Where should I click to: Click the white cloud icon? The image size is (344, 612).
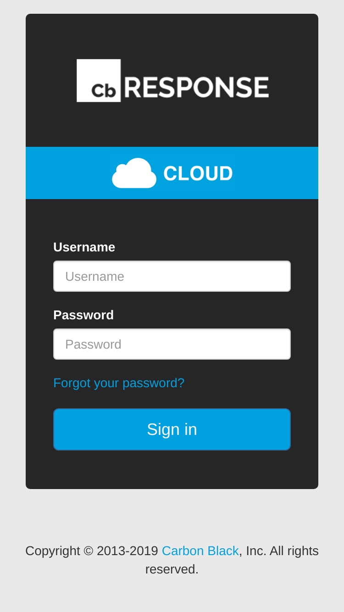[x=134, y=173]
